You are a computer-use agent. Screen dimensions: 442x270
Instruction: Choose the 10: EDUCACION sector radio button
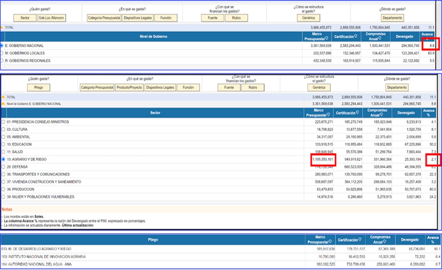[x=4, y=144]
